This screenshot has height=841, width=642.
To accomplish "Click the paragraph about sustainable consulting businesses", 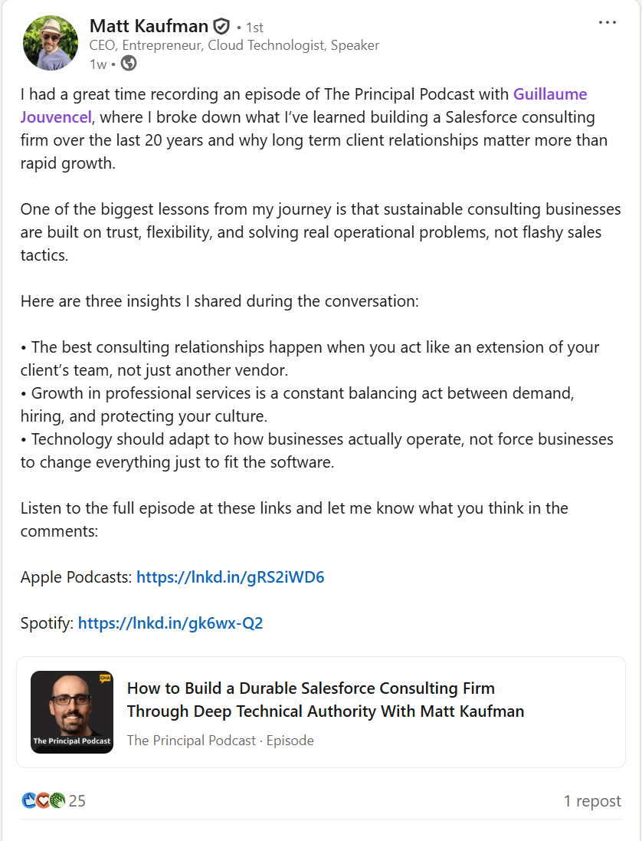I will [x=320, y=232].
